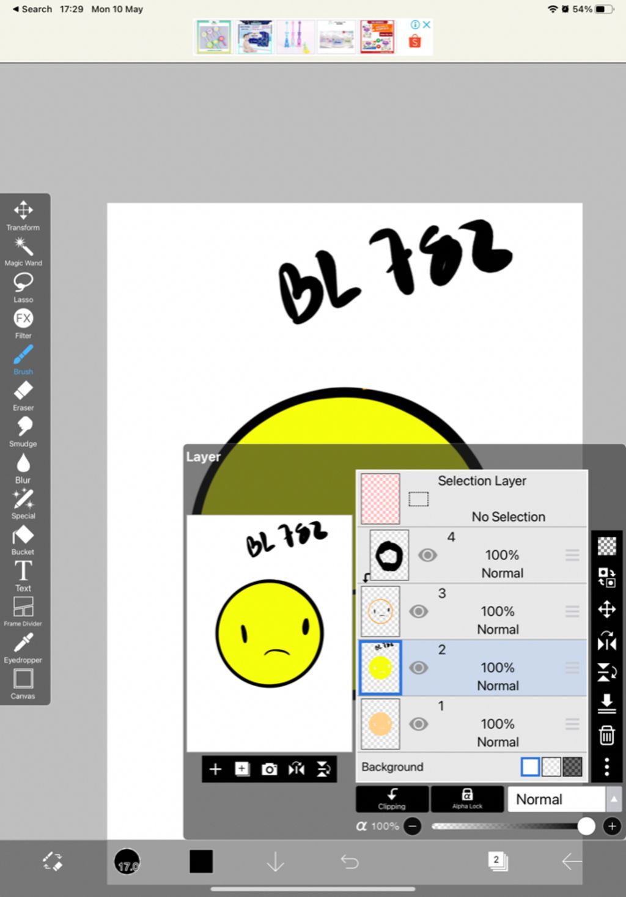Viewport: 626px width, 897px height.
Task: Add layer from camera icon
Action: [x=269, y=769]
